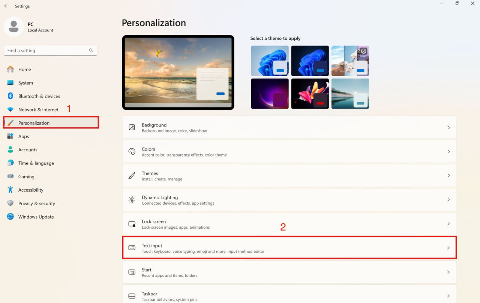480x303 pixels.
Task: Open Taskbar behaviors settings row
Action: (x=289, y=294)
